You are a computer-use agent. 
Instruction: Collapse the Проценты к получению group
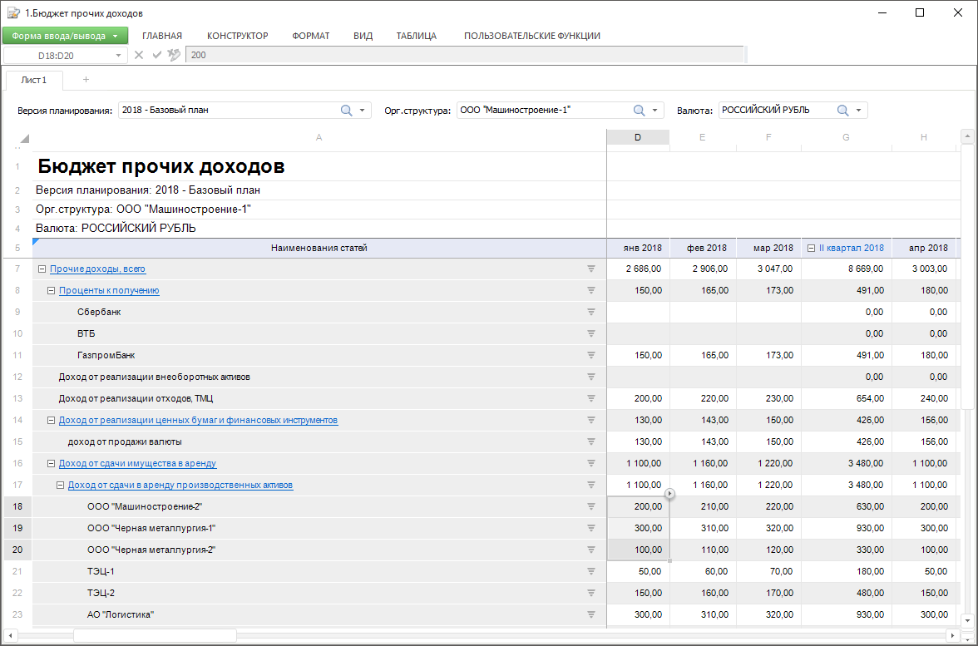(51, 291)
